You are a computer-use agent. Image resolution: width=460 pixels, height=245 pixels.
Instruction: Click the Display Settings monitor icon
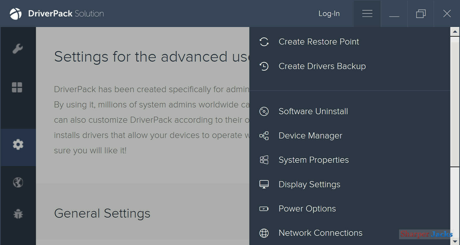click(x=264, y=184)
